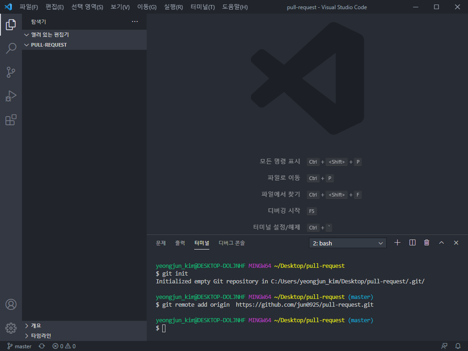Open the Source Control view icon

[x=11, y=72]
